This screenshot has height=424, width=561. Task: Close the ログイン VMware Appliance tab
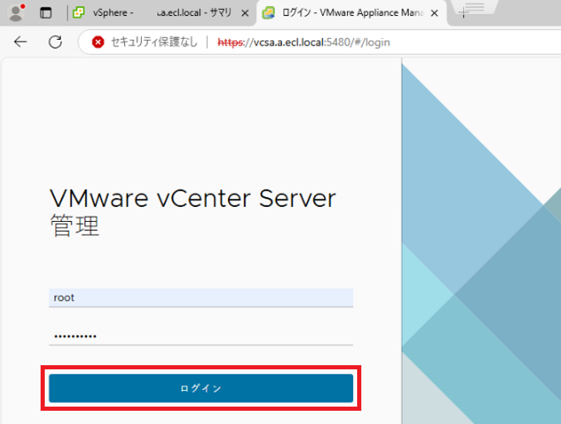pos(440,13)
